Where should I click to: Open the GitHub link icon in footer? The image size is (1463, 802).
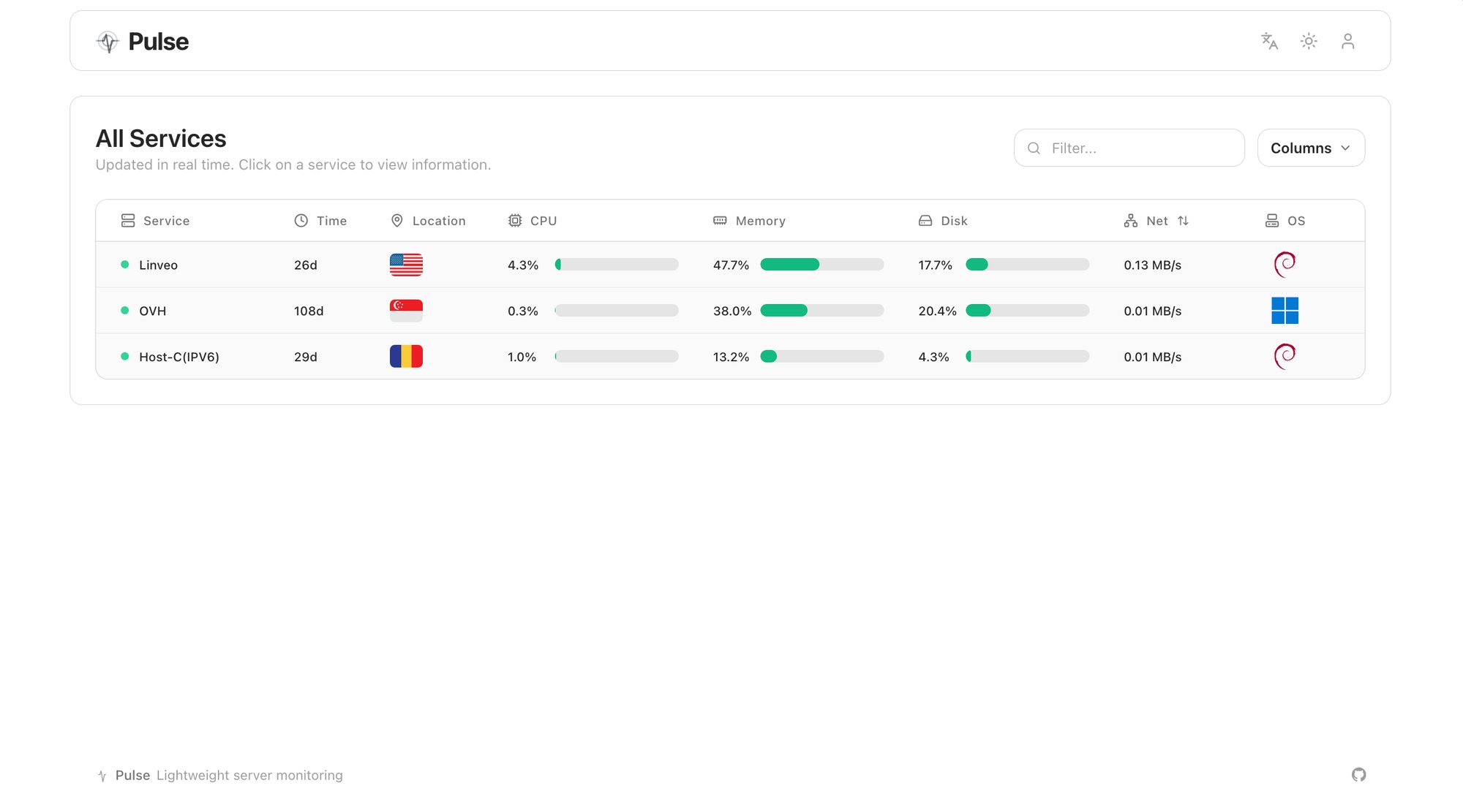point(1358,774)
